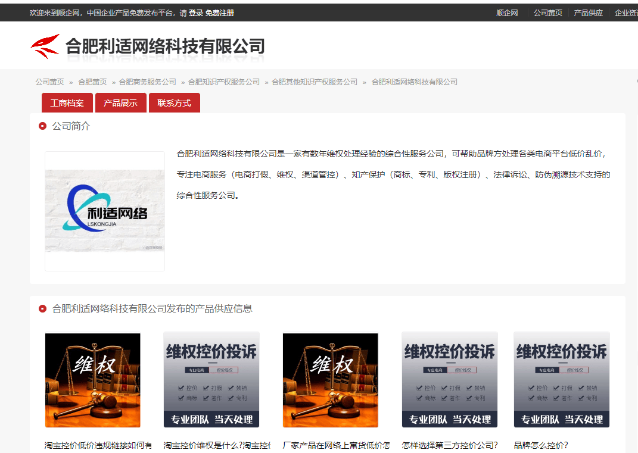
Task: Click the 公司简介 section heading
Action: pyautogui.click(x=71, y=126)
